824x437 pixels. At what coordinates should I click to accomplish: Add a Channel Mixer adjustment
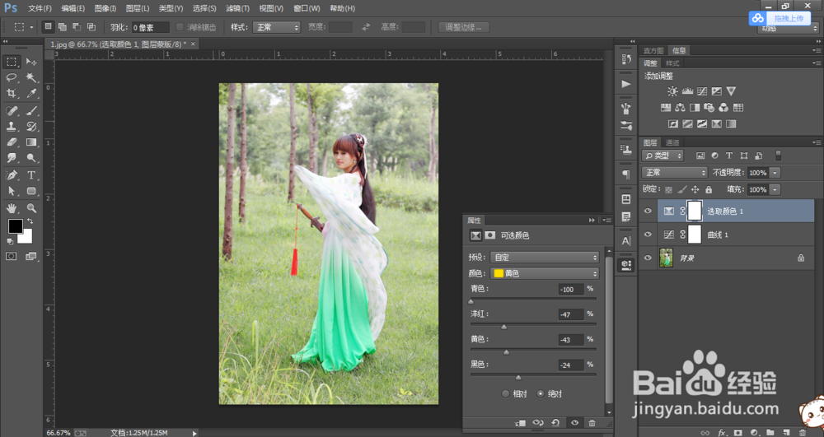click(x=723, y=108)
